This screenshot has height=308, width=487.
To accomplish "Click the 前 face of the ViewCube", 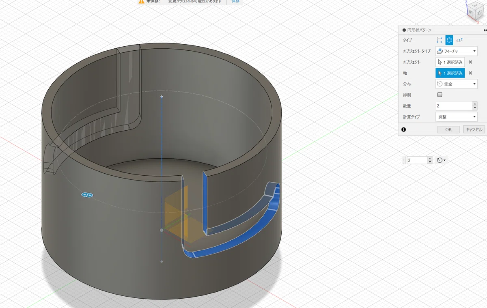I will 471,12.
